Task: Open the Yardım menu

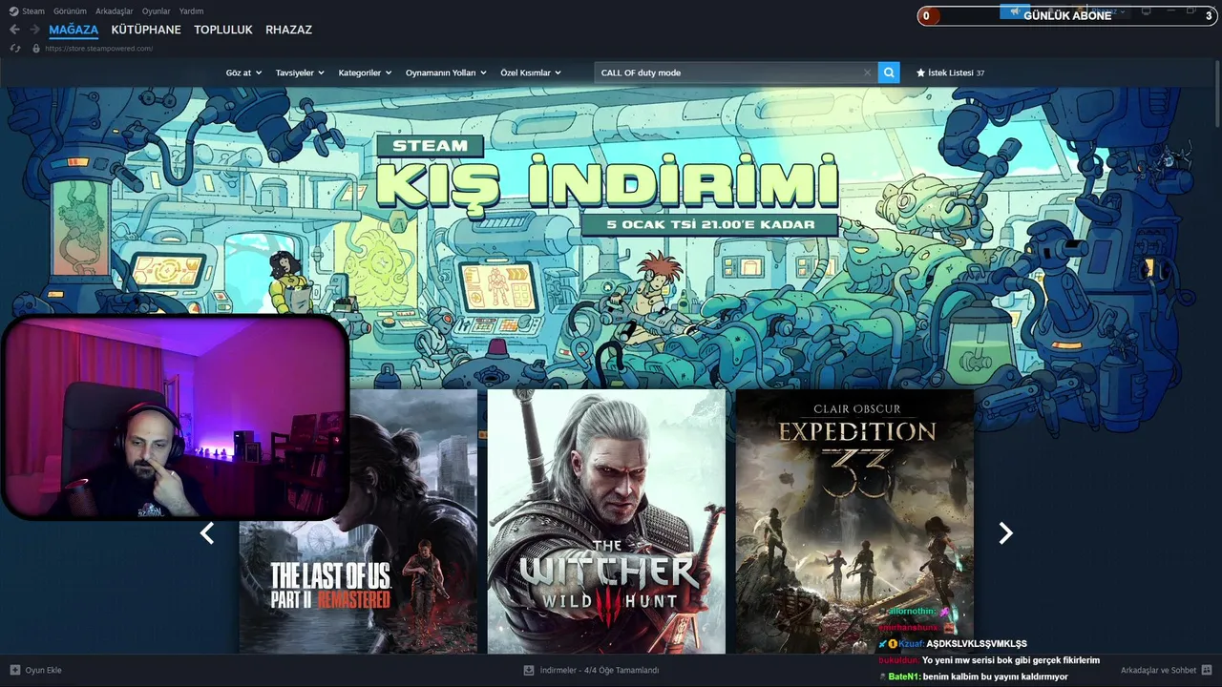Action: (x=191, y=11)
